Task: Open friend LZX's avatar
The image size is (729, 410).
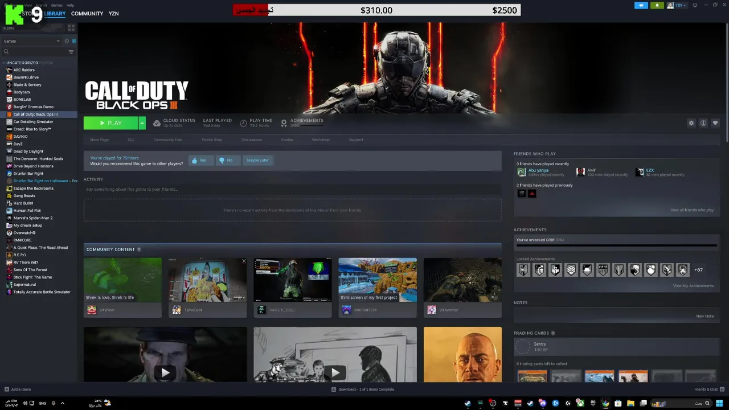Action: [640, 172]
